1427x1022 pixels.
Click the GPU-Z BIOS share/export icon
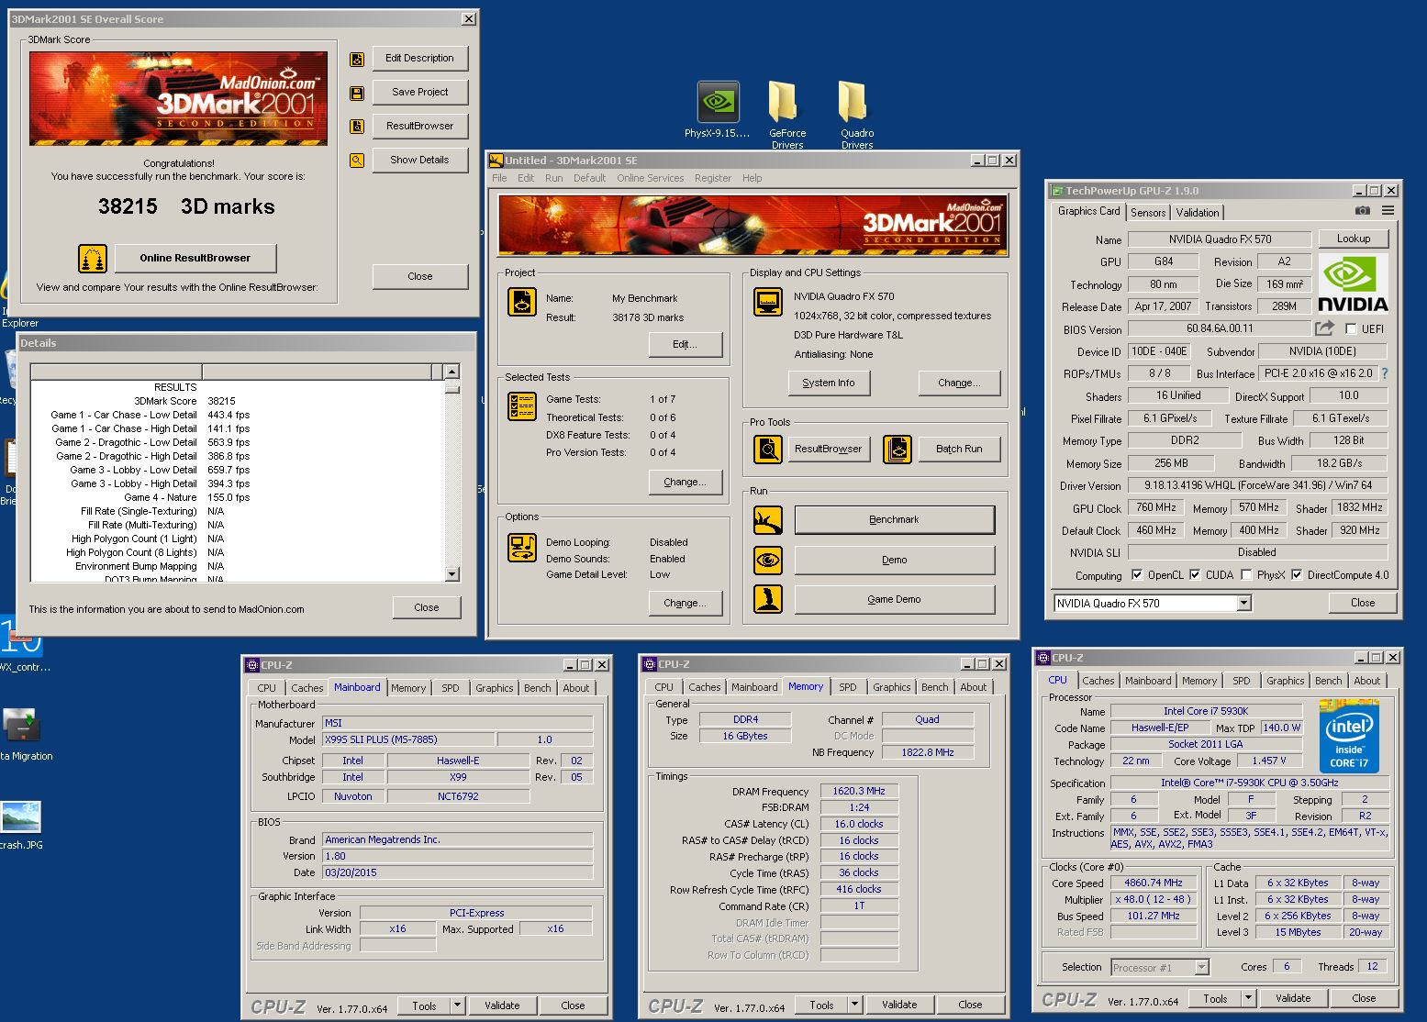(1324, 328)
